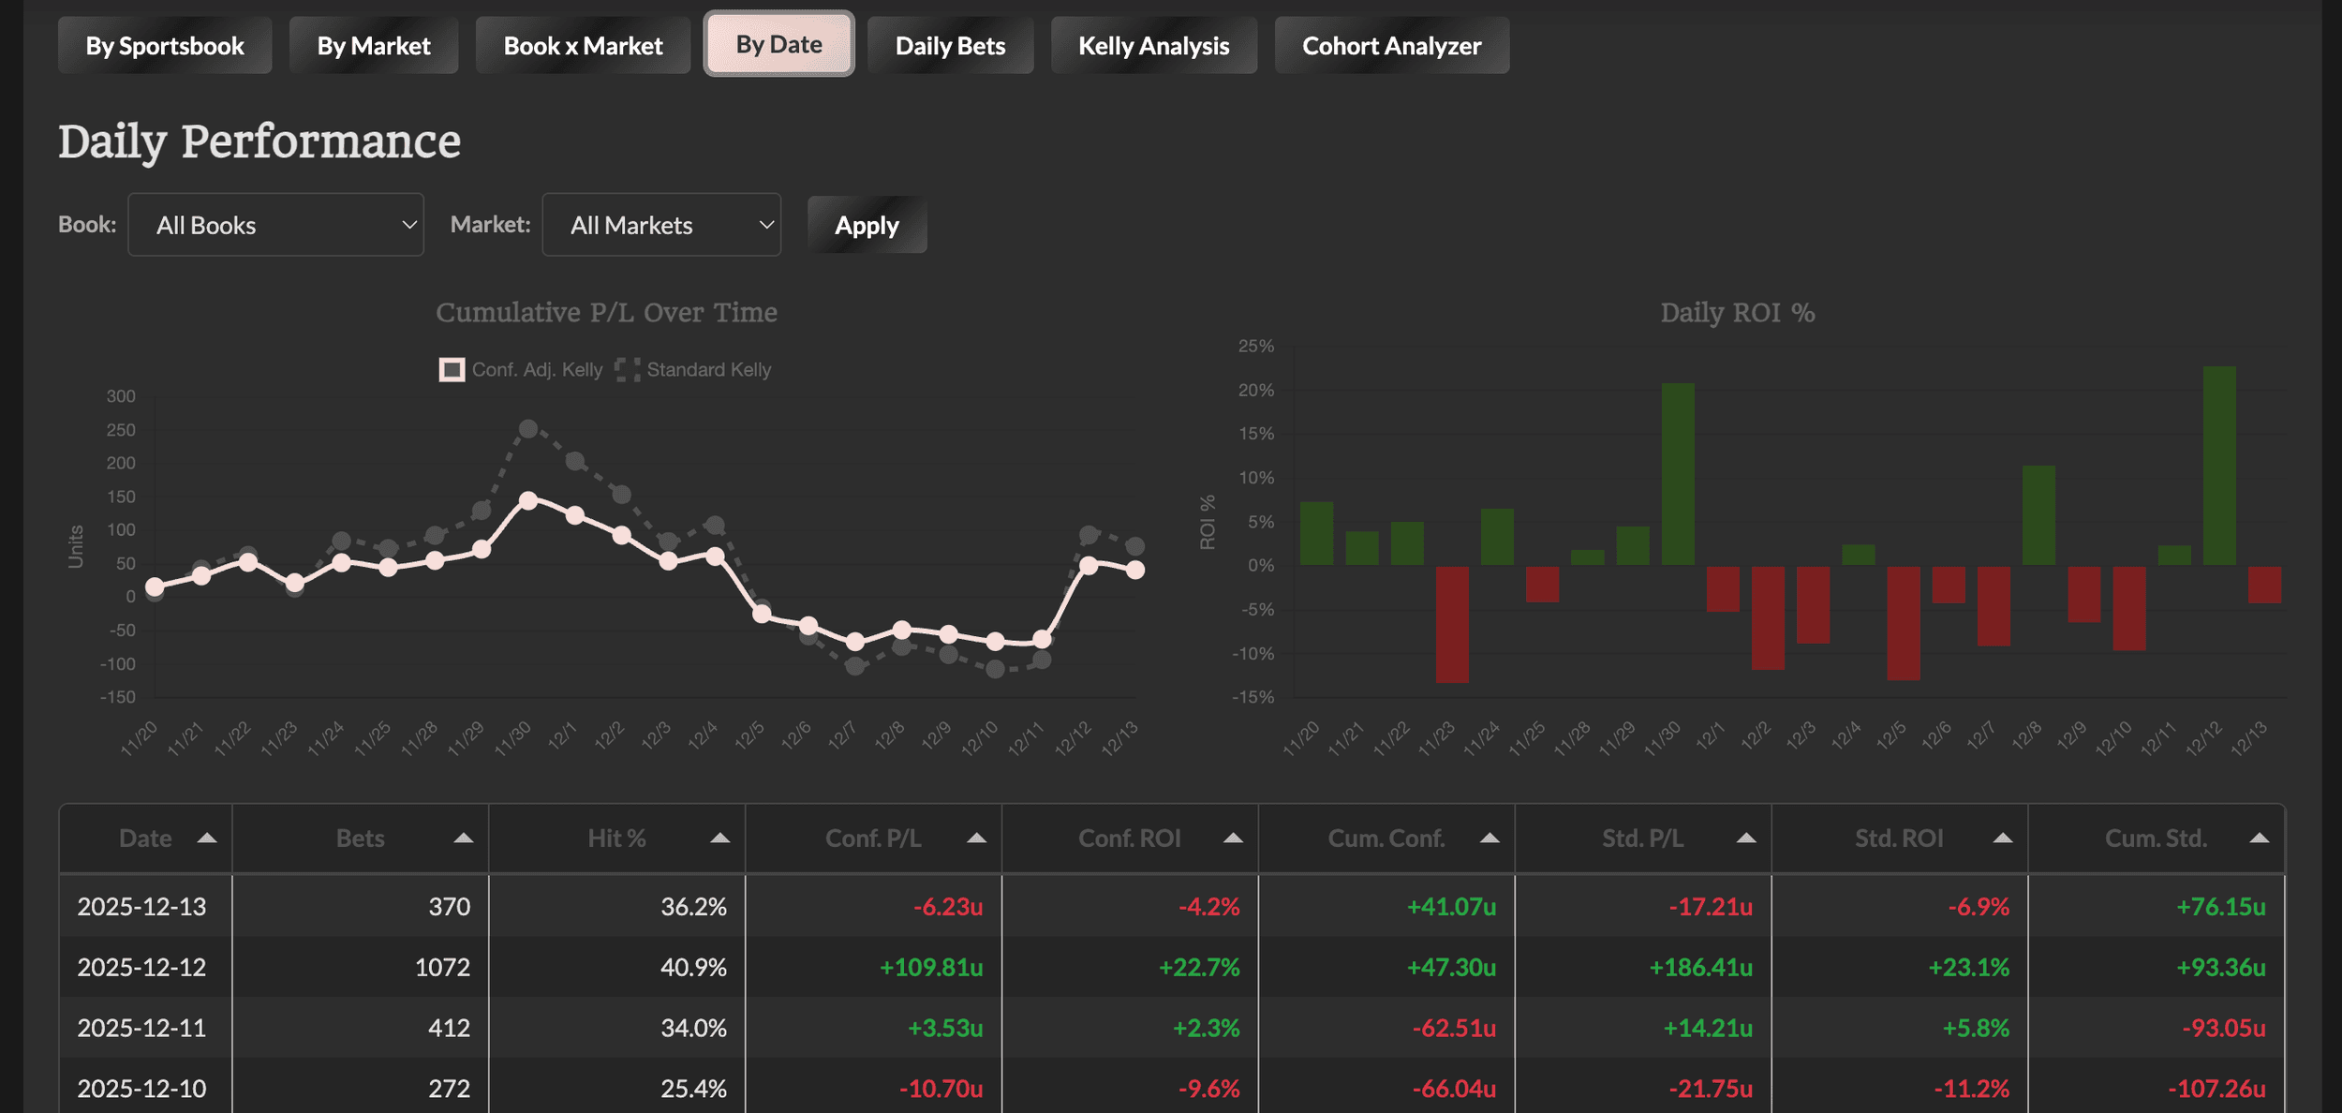The image size is (2342, 1113).
Task: Click chevron on All Markets select
Action: pyautogui.click(x=765, y=225)
